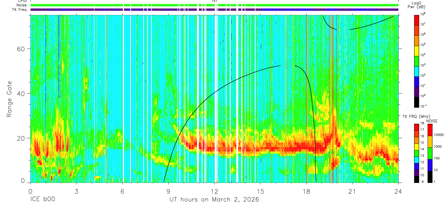Click the 'Range Gate' y-axis label

(10, 99)
